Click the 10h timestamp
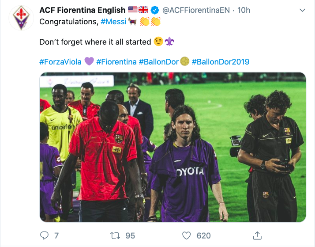 [x=244, y=10]
